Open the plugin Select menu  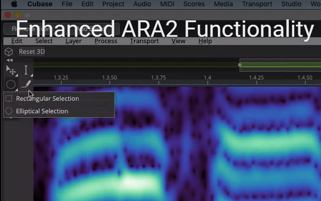tap(44, 41)
